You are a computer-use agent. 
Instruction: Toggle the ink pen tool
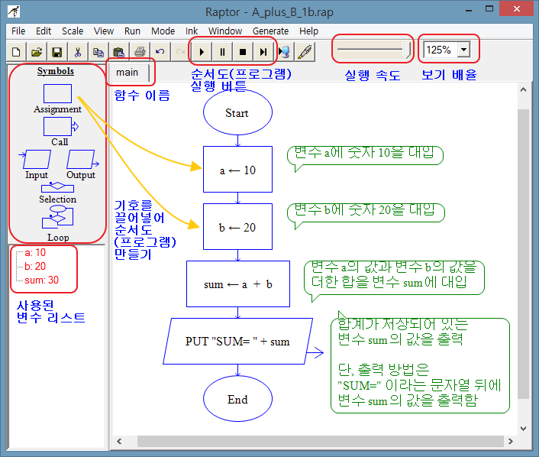coord(305,52)
